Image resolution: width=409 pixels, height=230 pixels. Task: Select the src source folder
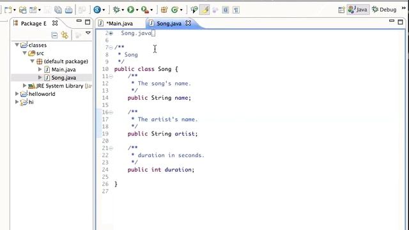point(36,53)
